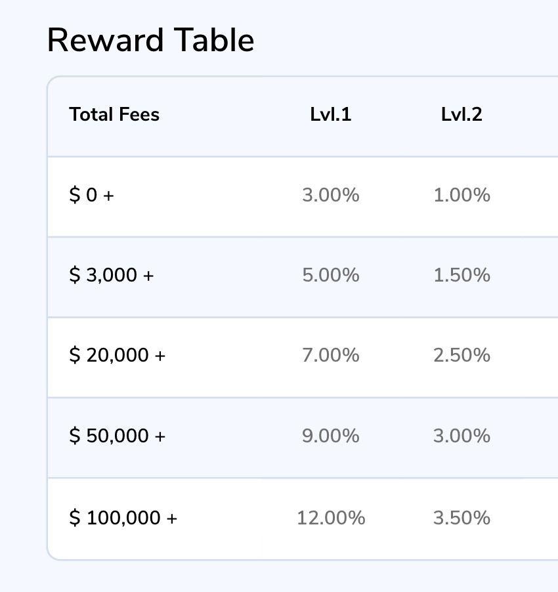Click the Reward Table heading
This screenshot has height=592, width=558.
pos(150,40)
